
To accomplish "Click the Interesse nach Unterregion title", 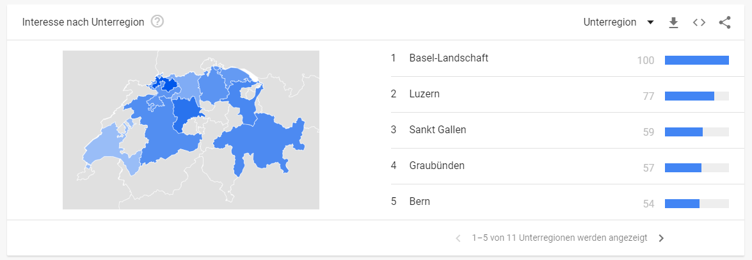I will 83,22.
